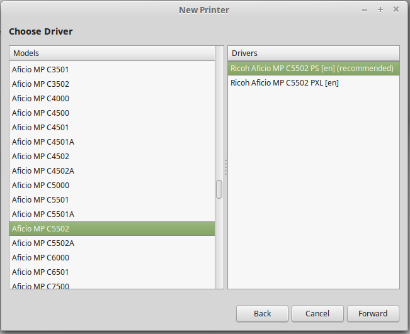This screenshot has width=410, height=334.
Task: Click highlighted Aficio MP C5502 model
Action: coord(112,228)
